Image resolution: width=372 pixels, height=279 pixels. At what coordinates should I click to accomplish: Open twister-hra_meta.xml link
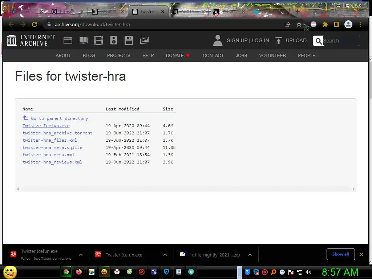[x=48, y=155]
